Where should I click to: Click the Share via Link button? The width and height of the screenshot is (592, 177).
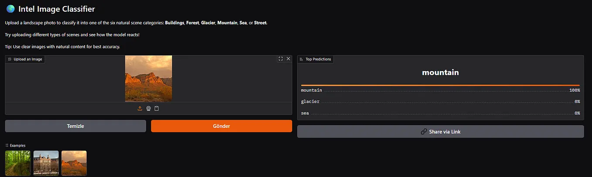click(440, 131)
